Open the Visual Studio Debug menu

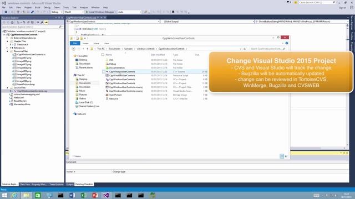click(x=47, y=7)
